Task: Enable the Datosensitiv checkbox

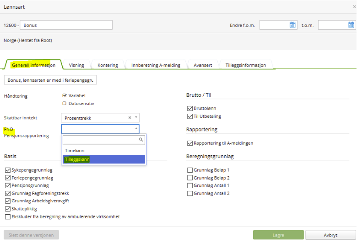Action: [x=65, y=104]
